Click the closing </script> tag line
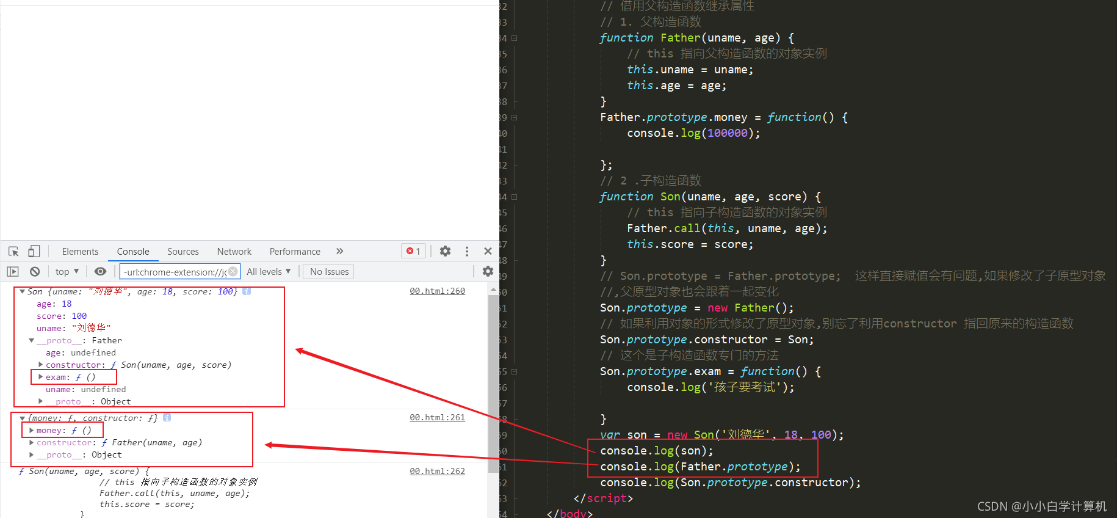 [x=603, y=498]
